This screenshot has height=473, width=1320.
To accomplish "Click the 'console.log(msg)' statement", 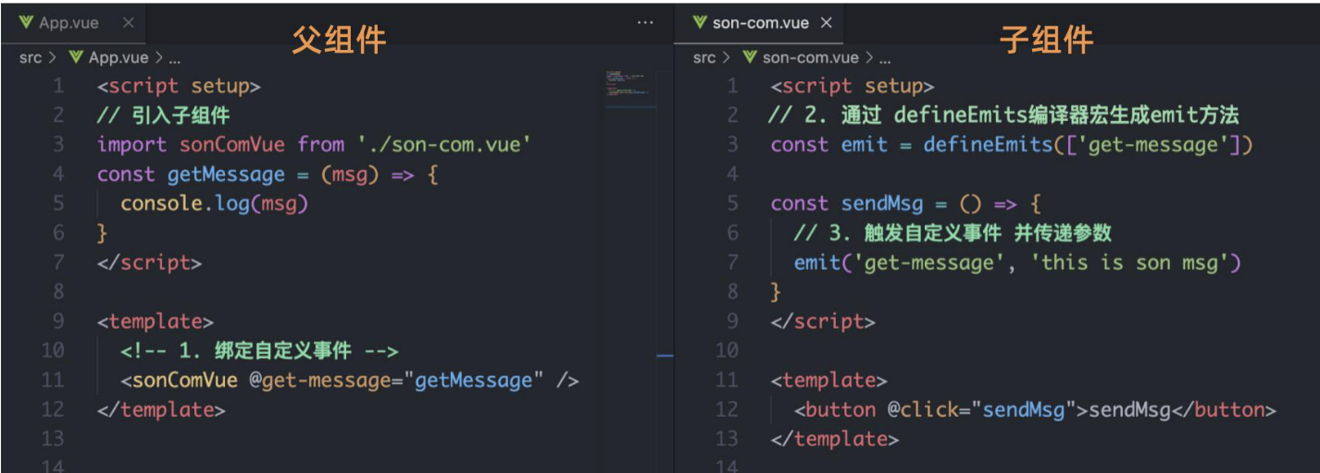I will (x=214, y=204).
